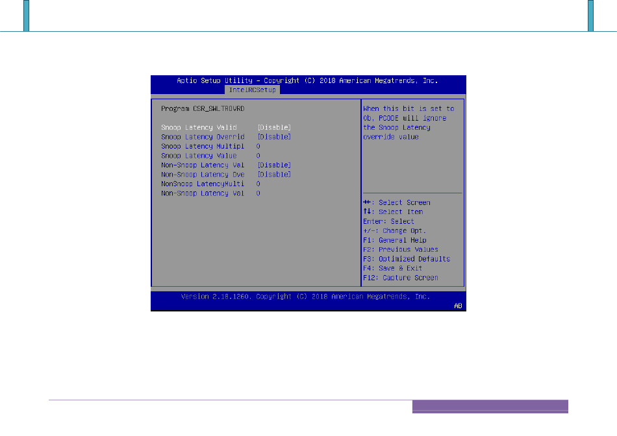Click the Aptio Setup Utility title text
The image size is (617, 436).
click(307, 80)
